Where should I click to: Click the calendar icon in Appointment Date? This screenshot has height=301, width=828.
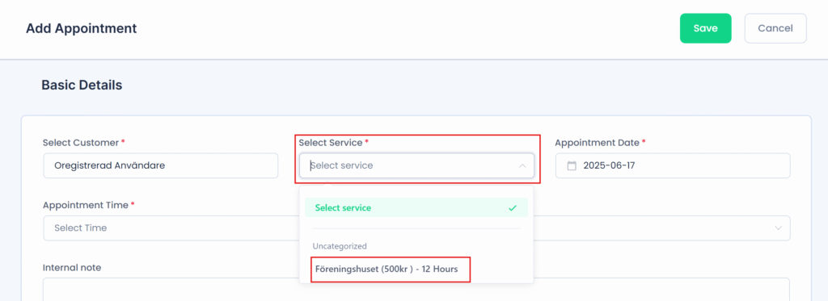pyautogui.click(x=572, y=165)
